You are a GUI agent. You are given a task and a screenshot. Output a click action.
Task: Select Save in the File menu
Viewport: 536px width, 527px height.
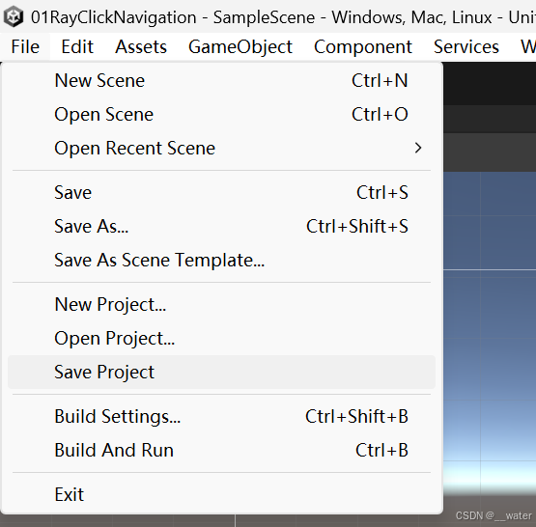(x=221, y=192)
